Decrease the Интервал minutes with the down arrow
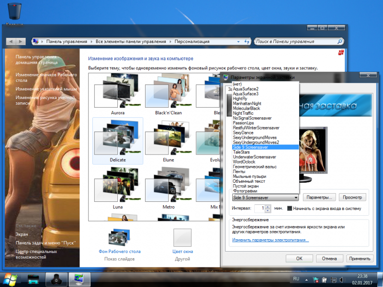 (268, 210)
